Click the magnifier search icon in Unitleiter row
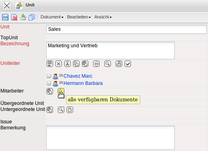This screenshot has width=208, height=151. [108, 64]
